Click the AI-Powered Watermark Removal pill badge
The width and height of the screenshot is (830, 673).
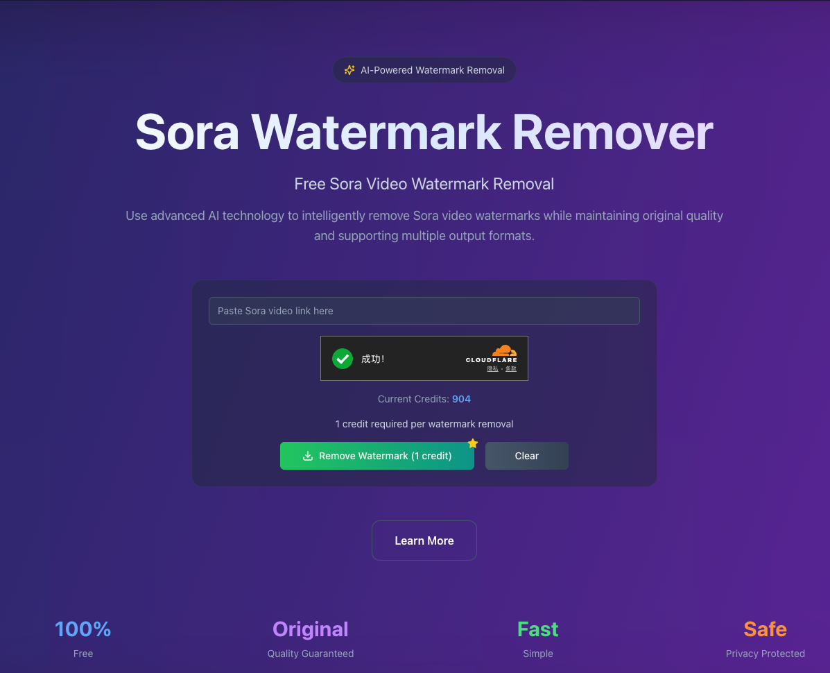pos(424,69)
